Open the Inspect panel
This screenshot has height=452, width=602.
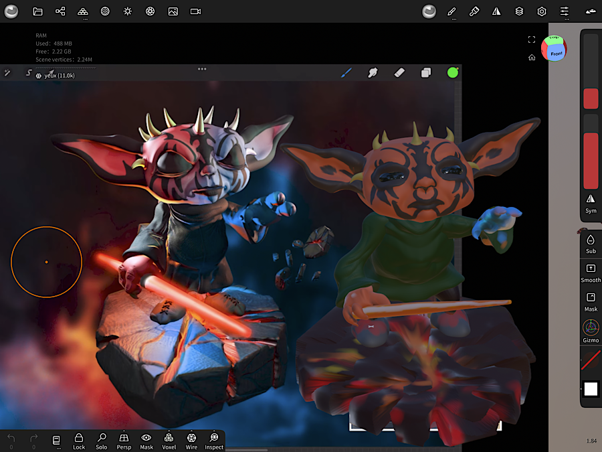tap(214, 441)
